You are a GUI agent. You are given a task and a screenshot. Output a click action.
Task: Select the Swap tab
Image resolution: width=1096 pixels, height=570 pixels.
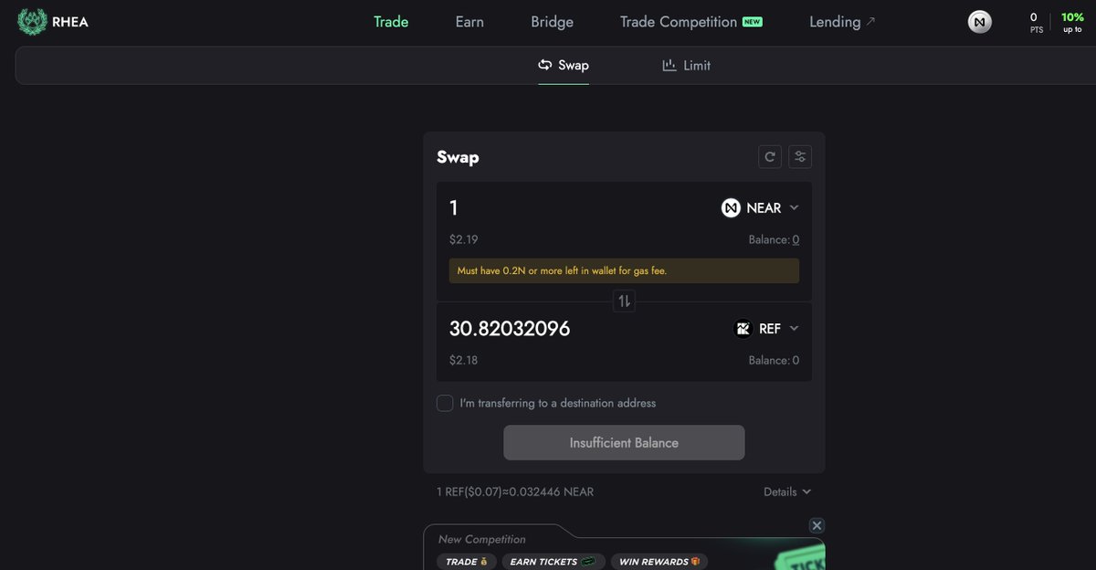point(564,66)
